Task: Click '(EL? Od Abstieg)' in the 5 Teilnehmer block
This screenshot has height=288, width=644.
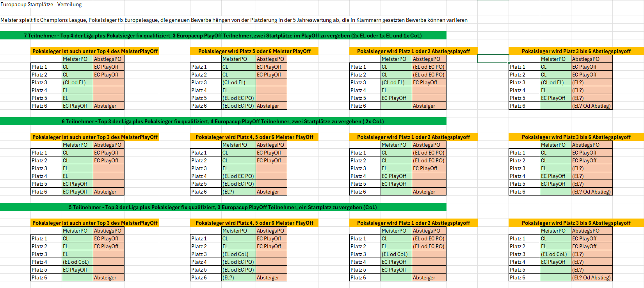Action: [x=592, y=277]
